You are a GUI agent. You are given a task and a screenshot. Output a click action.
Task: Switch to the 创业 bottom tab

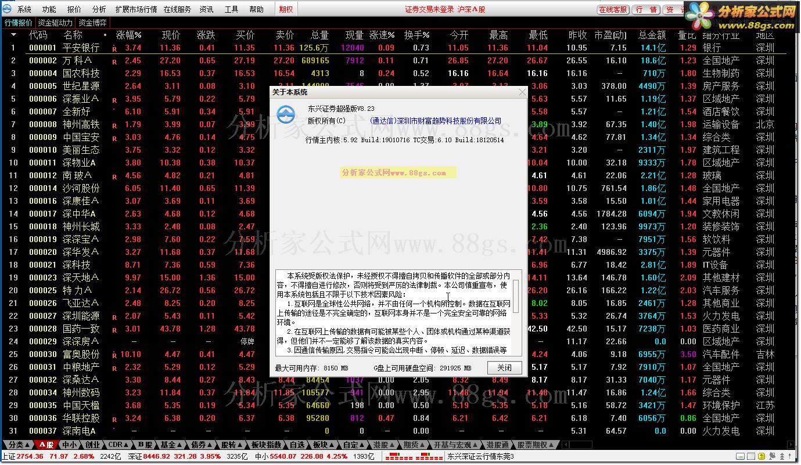(92, 445)
